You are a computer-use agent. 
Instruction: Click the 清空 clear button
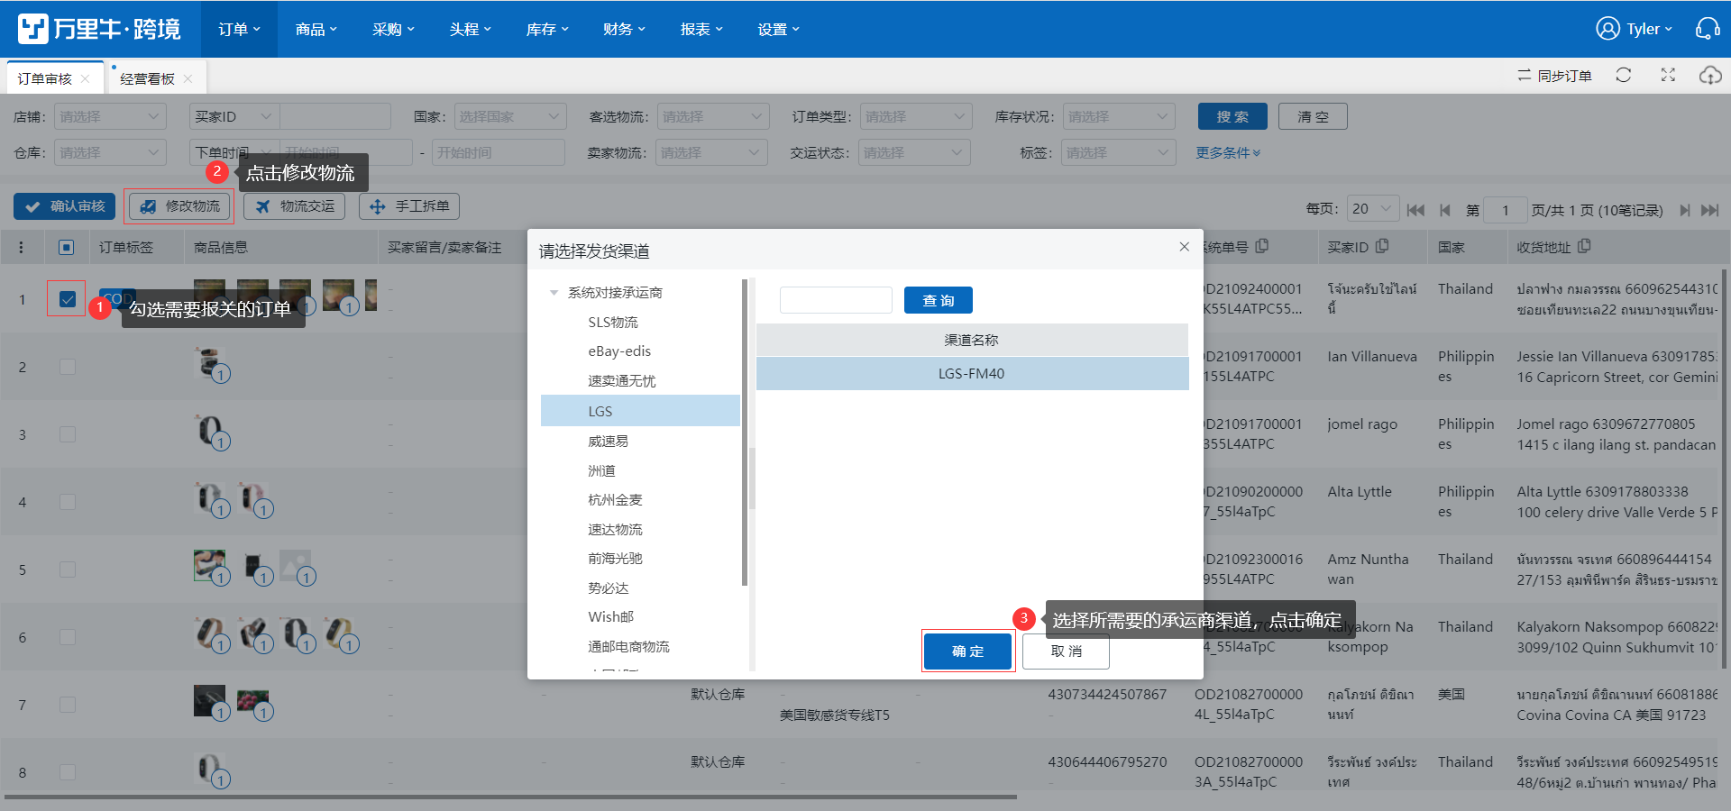[x=1313, y=116]
